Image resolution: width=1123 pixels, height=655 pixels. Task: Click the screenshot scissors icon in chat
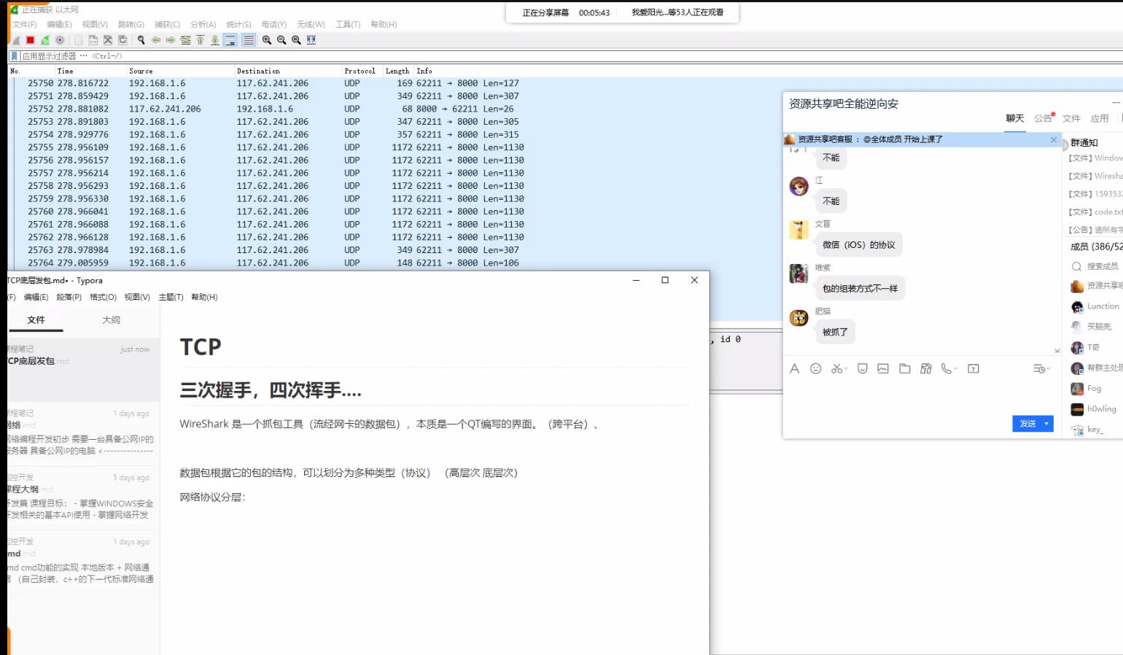(x=836, y=368)
